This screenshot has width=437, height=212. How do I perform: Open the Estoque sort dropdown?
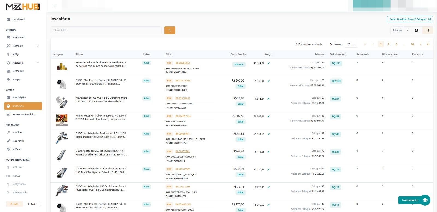400,30
